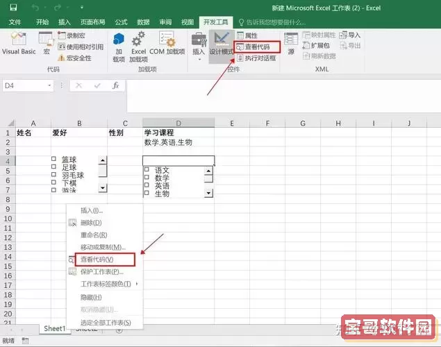Click XML Export (导出)
441x347 pixels.
point(349,45)
